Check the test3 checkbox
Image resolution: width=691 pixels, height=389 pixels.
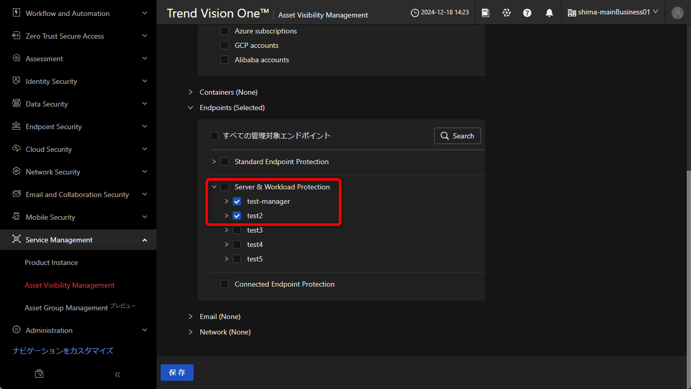click(x=237, y=230)
